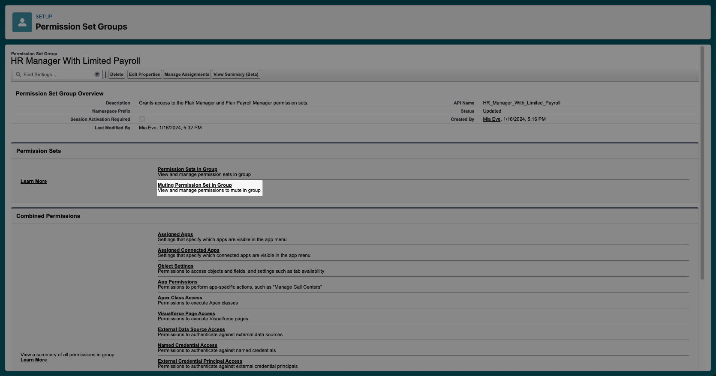Open Edit Properties
The width and height of the screenshot is (716, 376).
click(x=144, y=75)
